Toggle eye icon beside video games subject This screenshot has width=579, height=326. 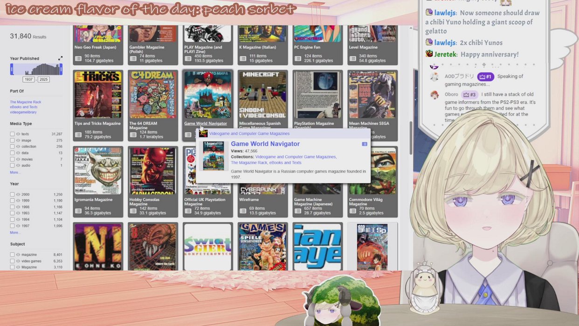[18, 261]
